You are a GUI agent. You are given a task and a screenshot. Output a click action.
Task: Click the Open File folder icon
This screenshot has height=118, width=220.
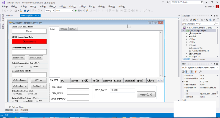[21, 10]
